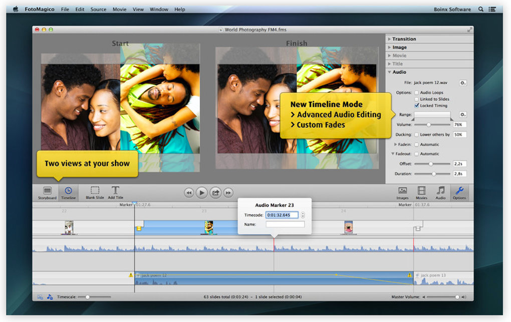511x322 pixels.
Task: Enable the Audio Loops checkbox
Action: [x=416, y=92]
